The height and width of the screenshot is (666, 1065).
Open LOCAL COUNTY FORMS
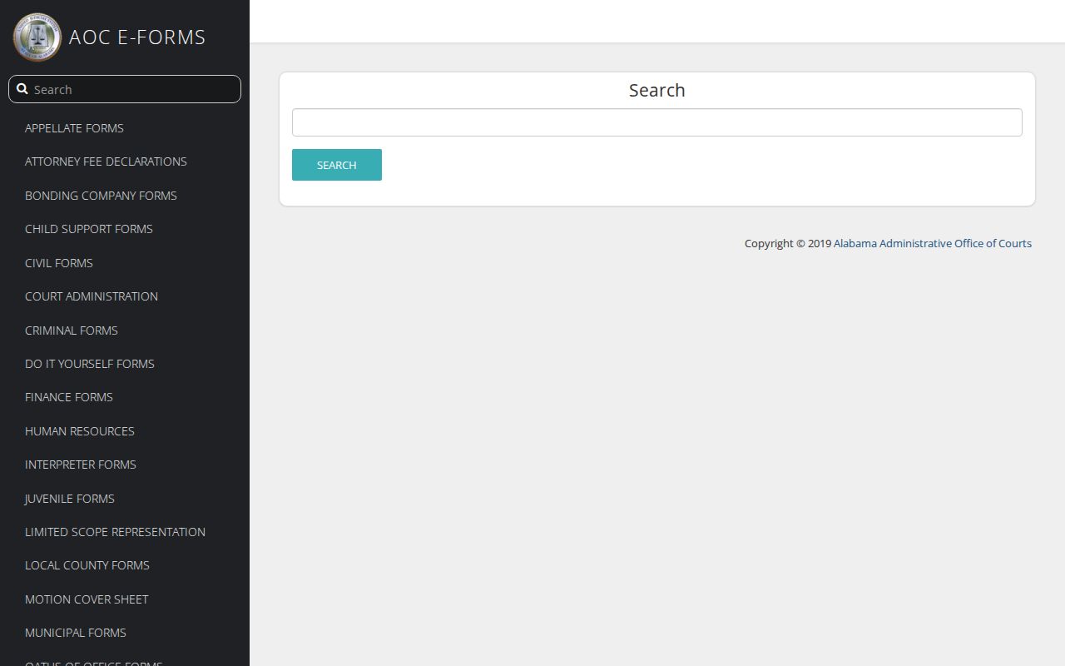click(87, 565)
